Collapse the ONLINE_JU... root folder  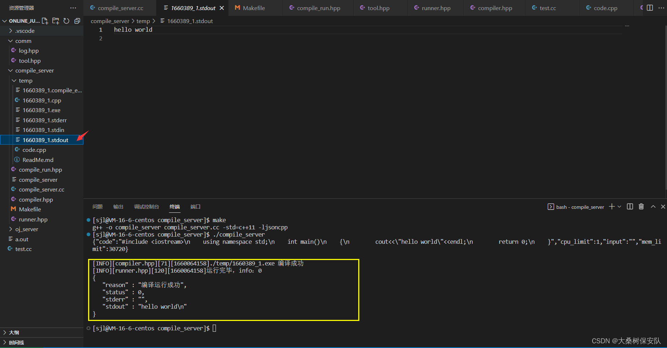(21, 21)
